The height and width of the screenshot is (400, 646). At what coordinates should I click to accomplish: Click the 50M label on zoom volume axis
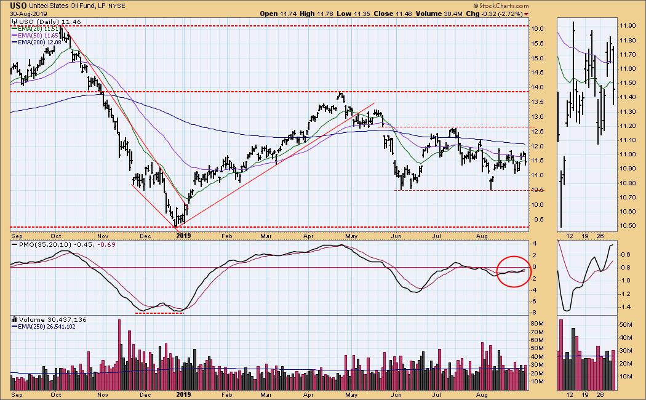[x=626, y=324]
